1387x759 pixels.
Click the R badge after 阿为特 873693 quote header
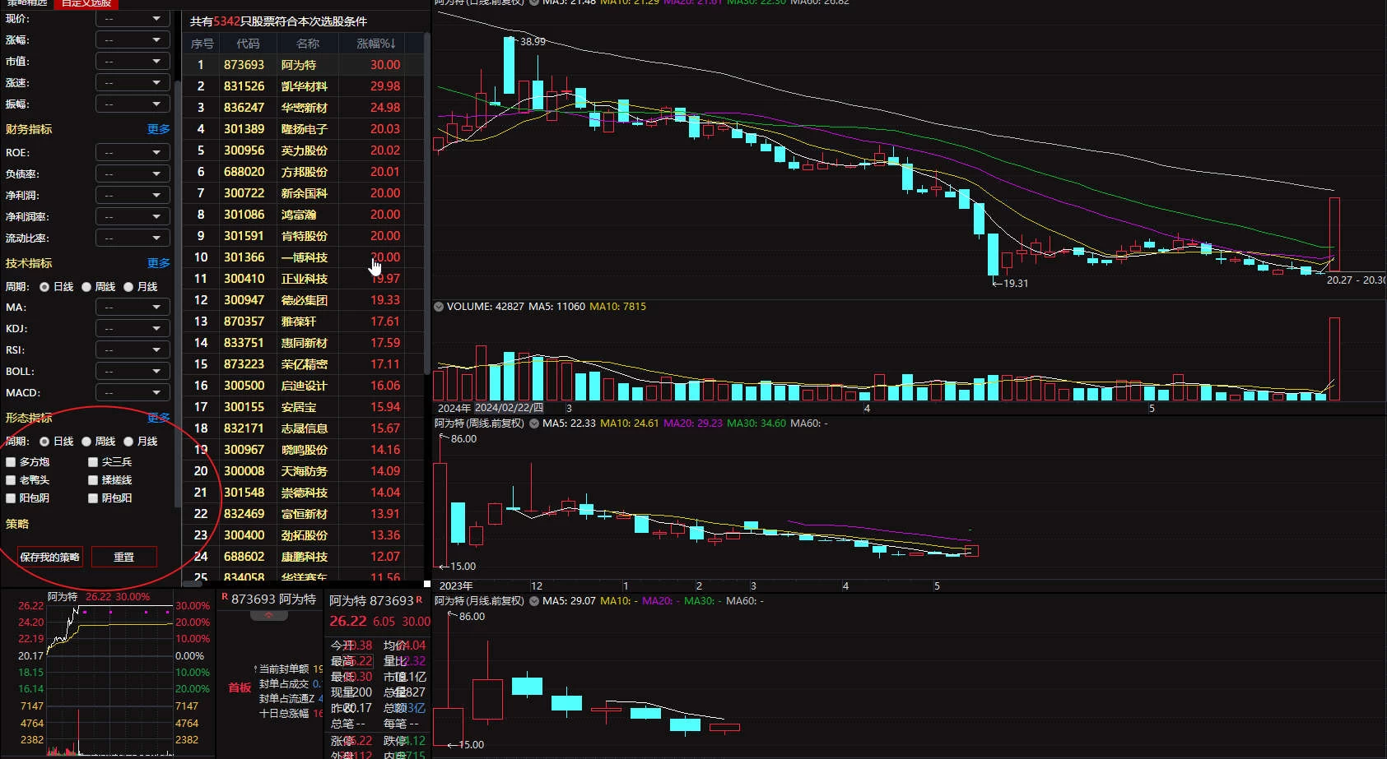point(419,599)
